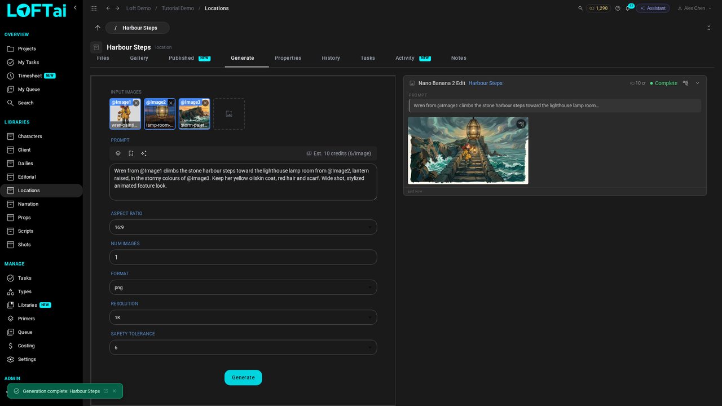Remove @Image3 from the input images
This screenshot has height=406, width=722.
pos(205,103)
